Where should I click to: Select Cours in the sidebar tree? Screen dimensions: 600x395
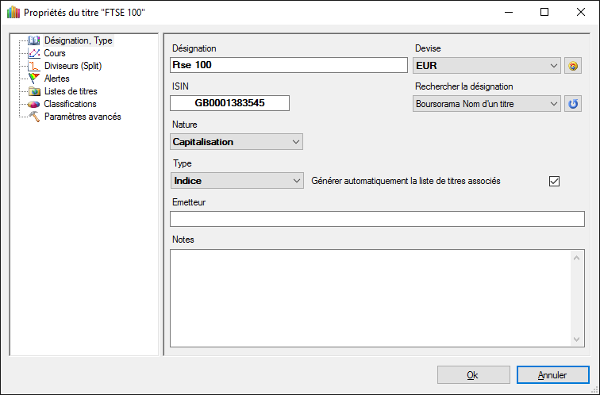[55, 53]
